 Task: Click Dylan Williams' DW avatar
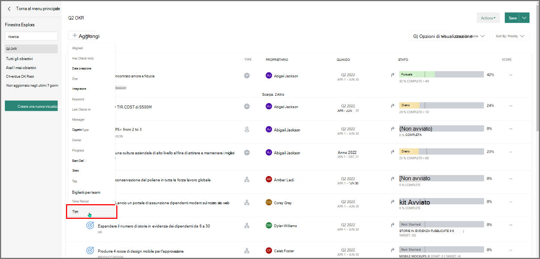coord(268,226)
